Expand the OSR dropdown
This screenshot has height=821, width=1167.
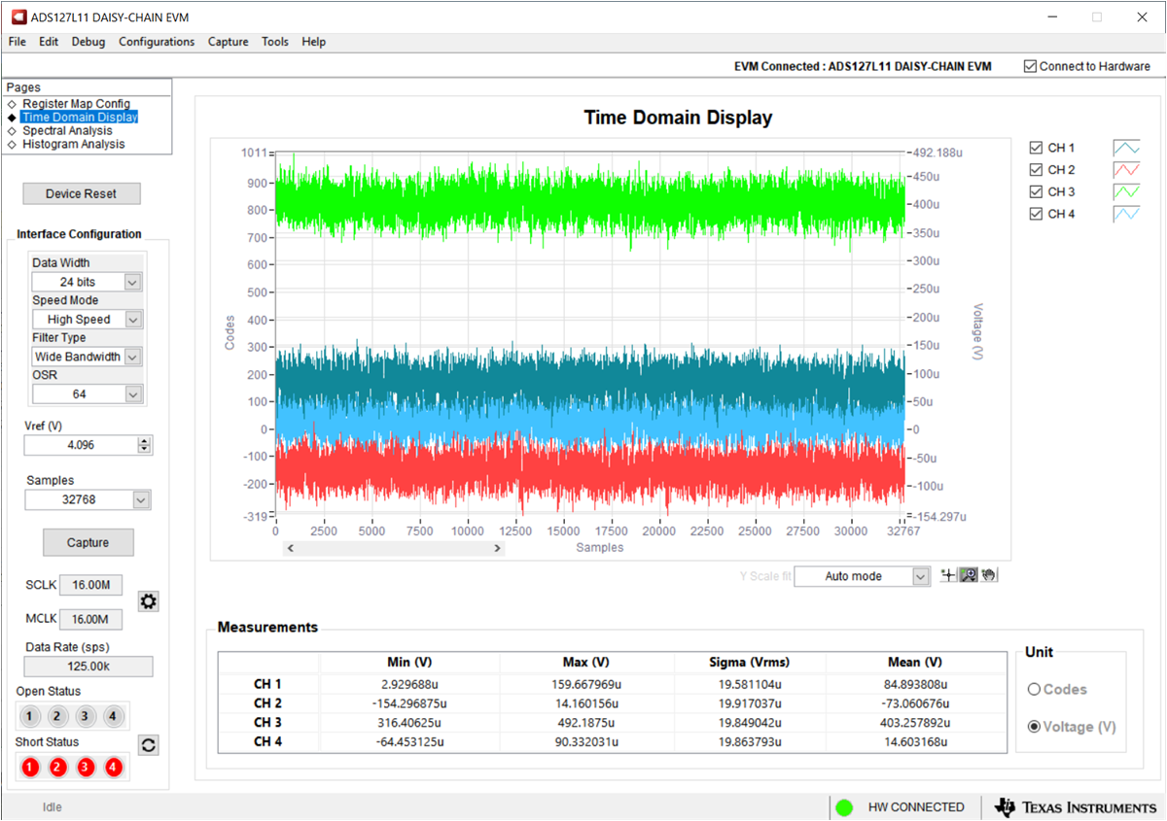[133, 394]
